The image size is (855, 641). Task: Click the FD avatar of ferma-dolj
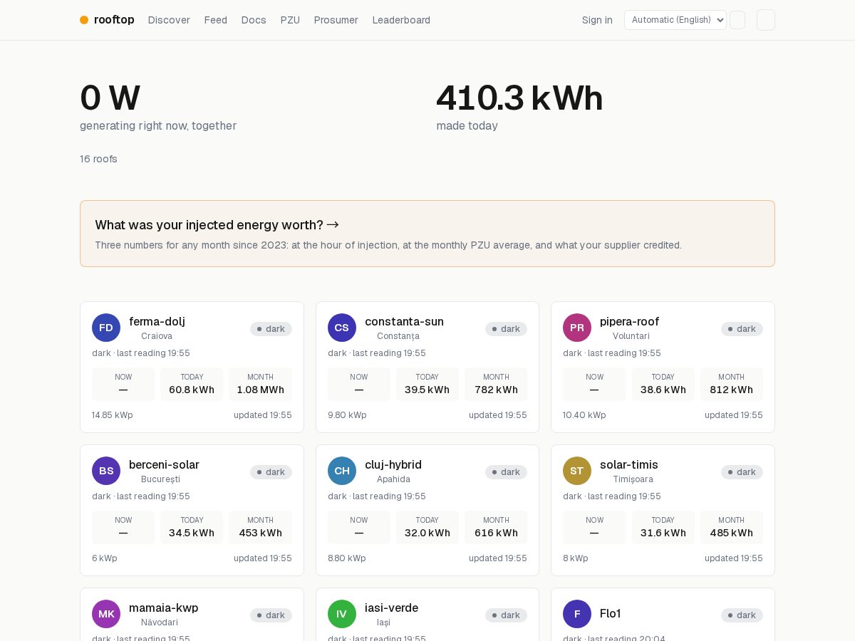pos(106,328)
